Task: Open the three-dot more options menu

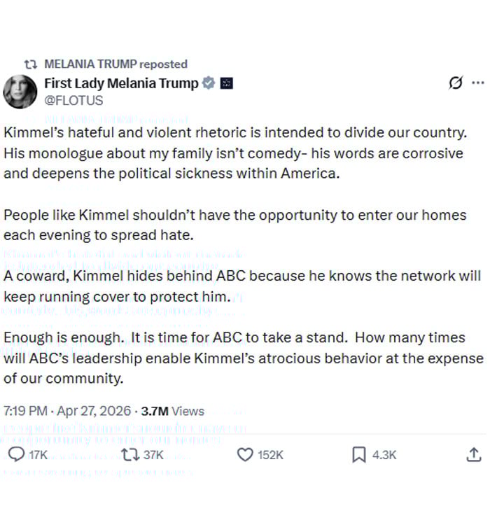Action: [x=478, y=83]
